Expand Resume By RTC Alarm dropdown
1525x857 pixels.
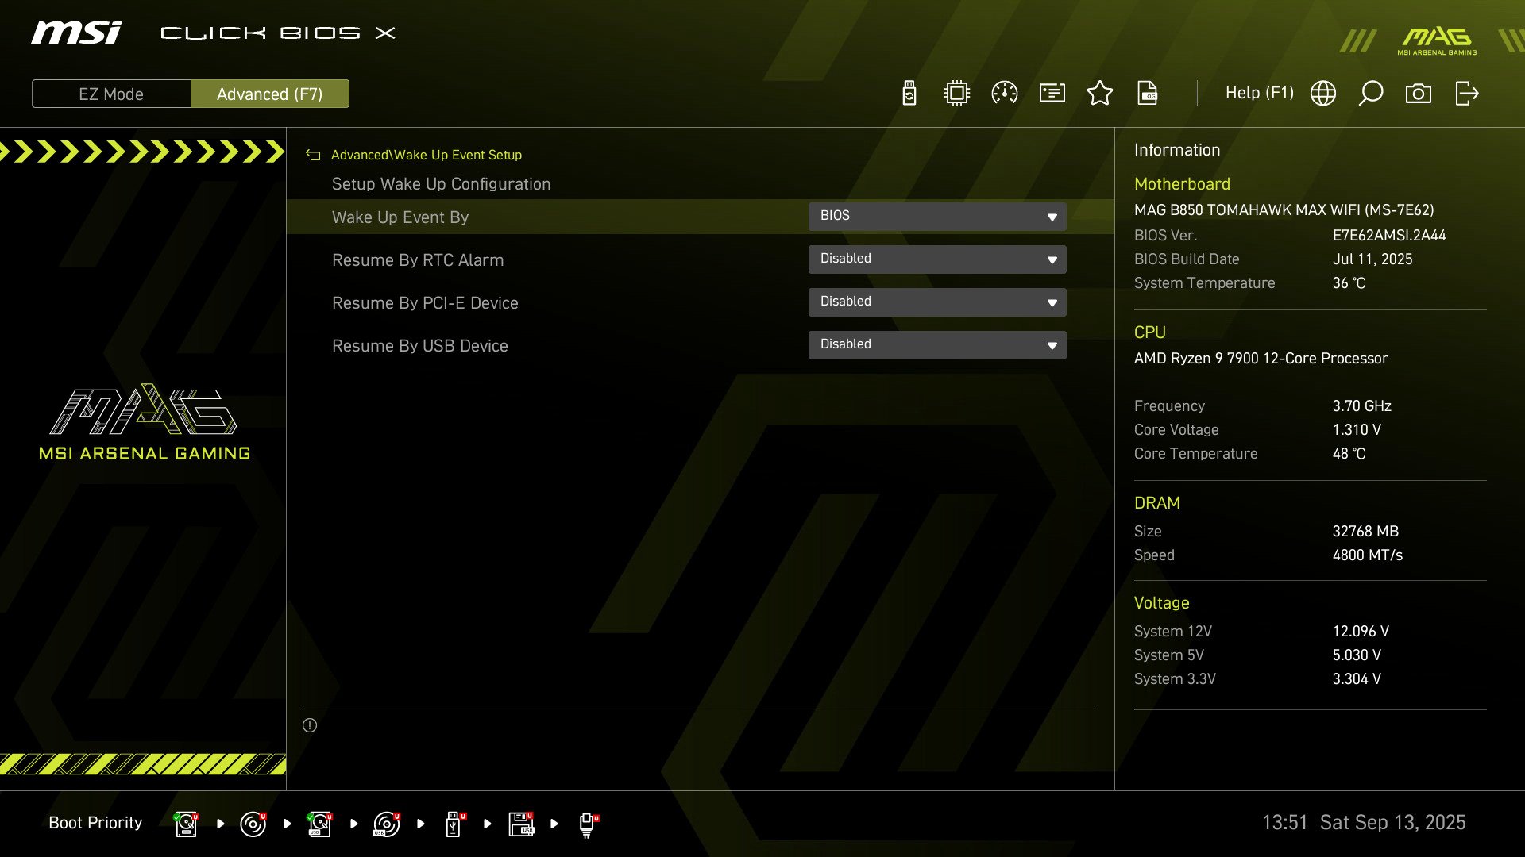[937, 259]
